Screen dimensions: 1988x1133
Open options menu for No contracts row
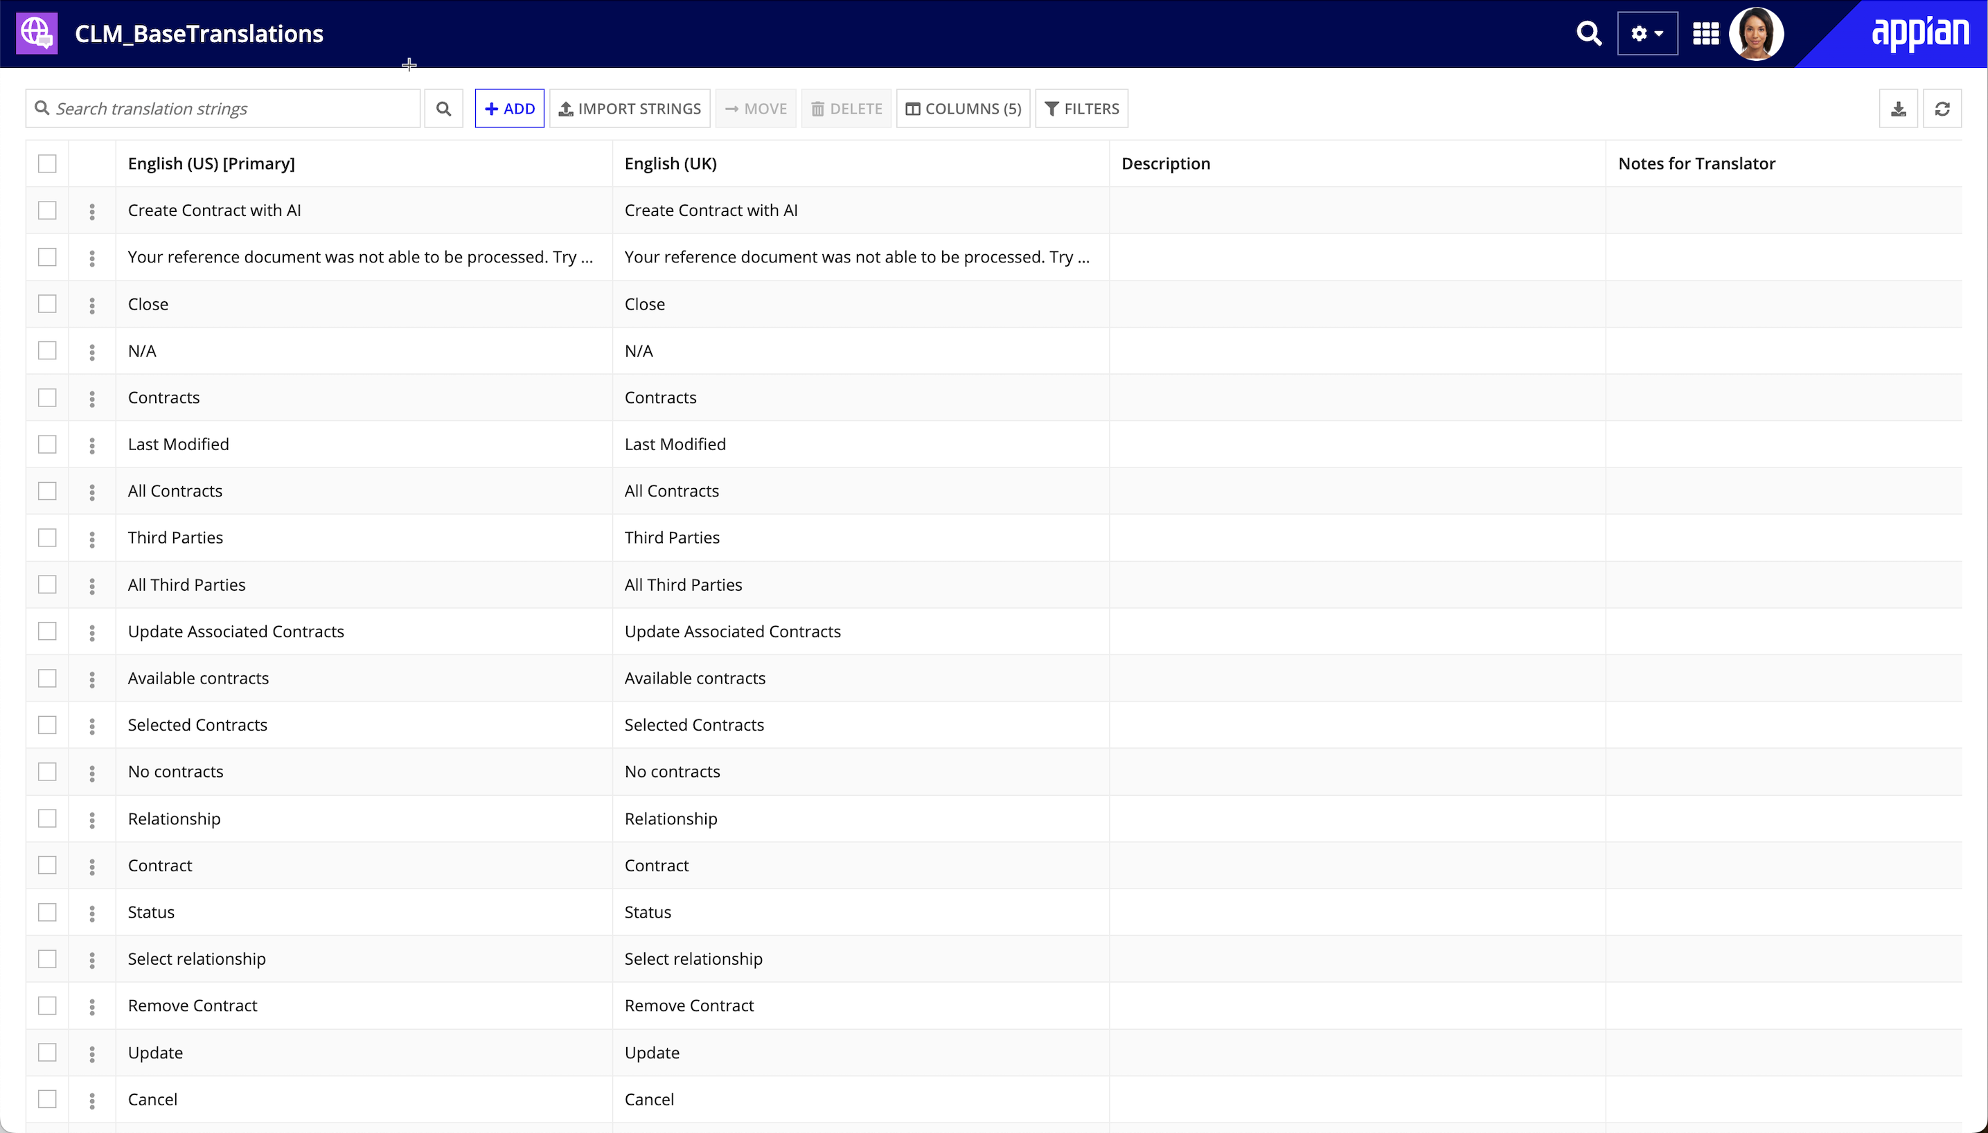pyautogui.click(x=92, y=774)
